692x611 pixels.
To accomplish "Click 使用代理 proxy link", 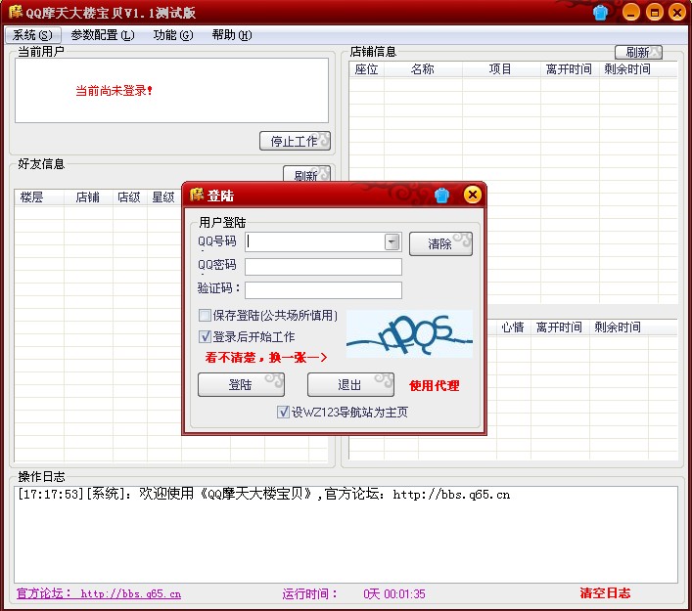I will (x=435, y=386).
